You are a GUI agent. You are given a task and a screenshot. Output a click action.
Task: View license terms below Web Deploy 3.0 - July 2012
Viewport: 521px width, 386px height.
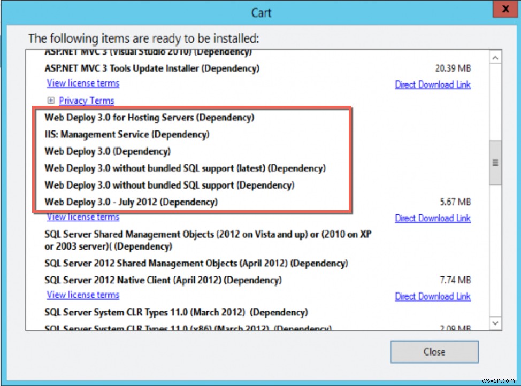click(83, 217)
